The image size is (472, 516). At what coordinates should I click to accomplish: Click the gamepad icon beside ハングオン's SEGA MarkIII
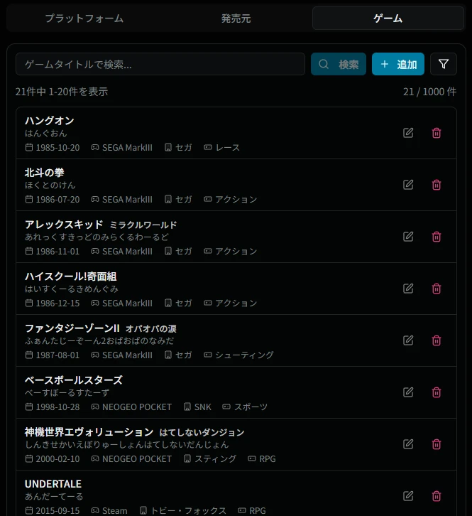[x=95, y=147]
